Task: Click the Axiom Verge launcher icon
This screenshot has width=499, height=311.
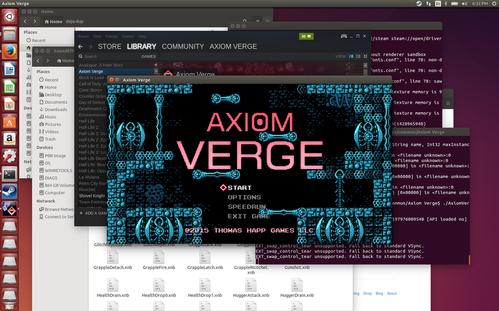Action: pos(10,209)
